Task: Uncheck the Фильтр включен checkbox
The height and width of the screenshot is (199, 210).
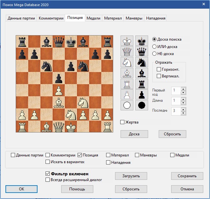Action: tap(48, 174)
